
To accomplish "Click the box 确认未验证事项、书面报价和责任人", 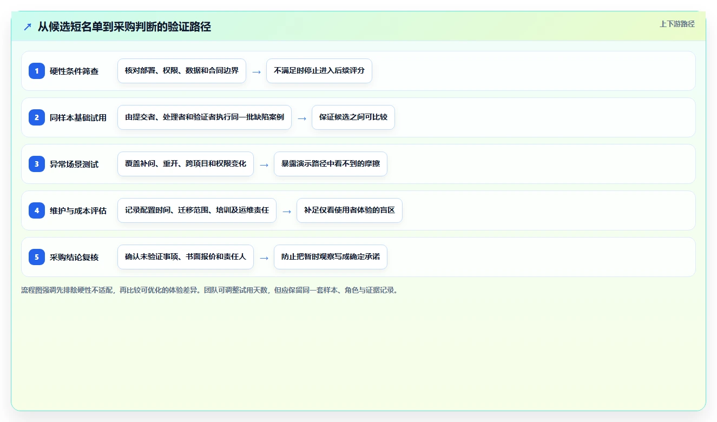I will pyautogui.click(x=186, y=257).
